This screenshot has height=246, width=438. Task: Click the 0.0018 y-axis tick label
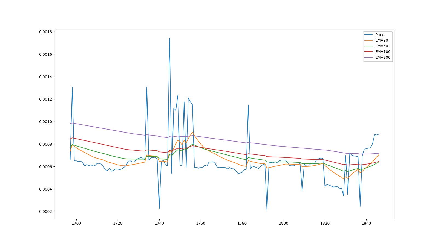pyautogui.click(x=46, y=32)
